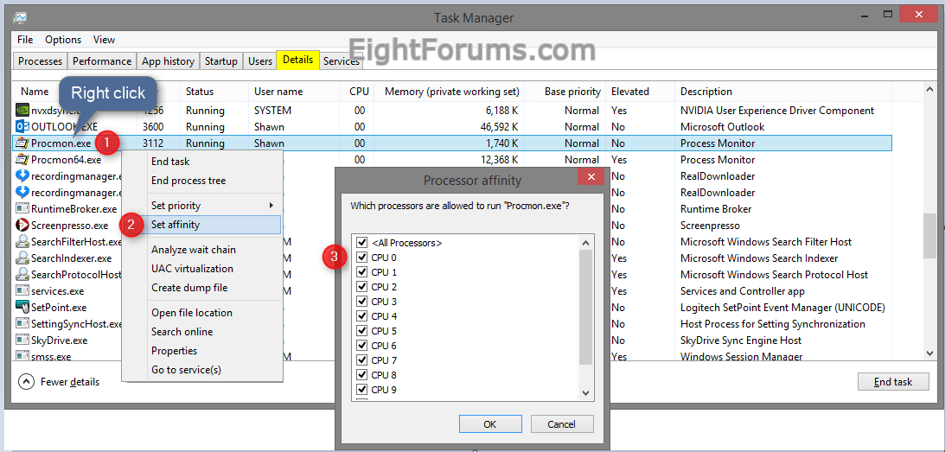Viewport: 945px width, 452px height.
Task: Click the SetPoint.exe process icon
Action: (22, 308)
